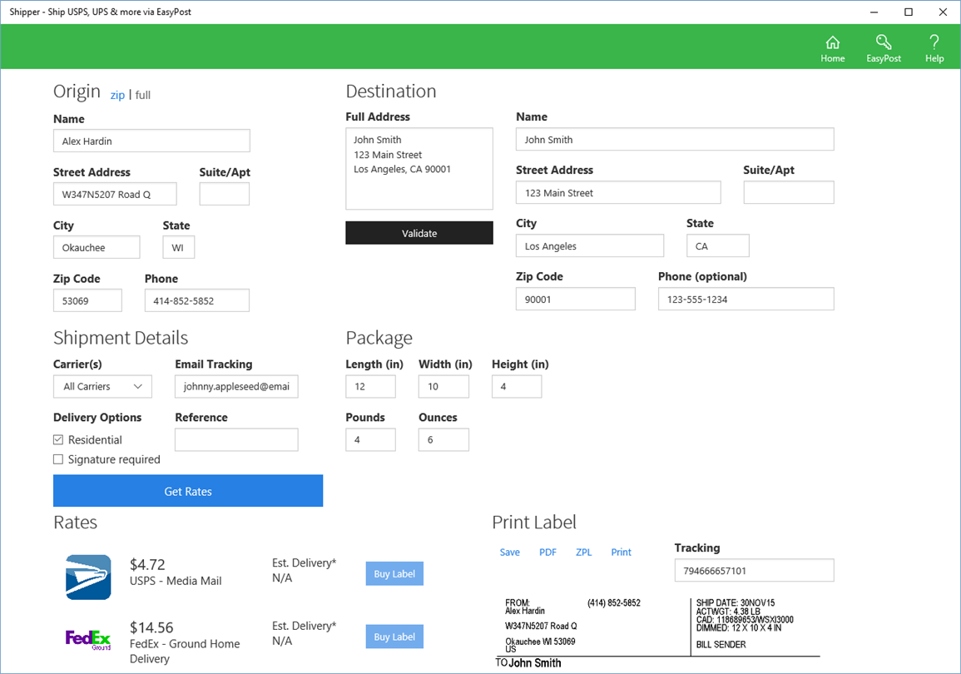961x674 pixels.
Task: Validate the destination full address
Action: [x=419, y=233]
